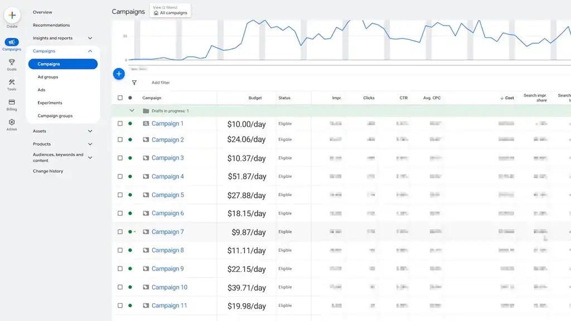This screenshot has width=571, height=321.
Task: Click the Drafts in progress folder icon
Action: coord(146,111)
